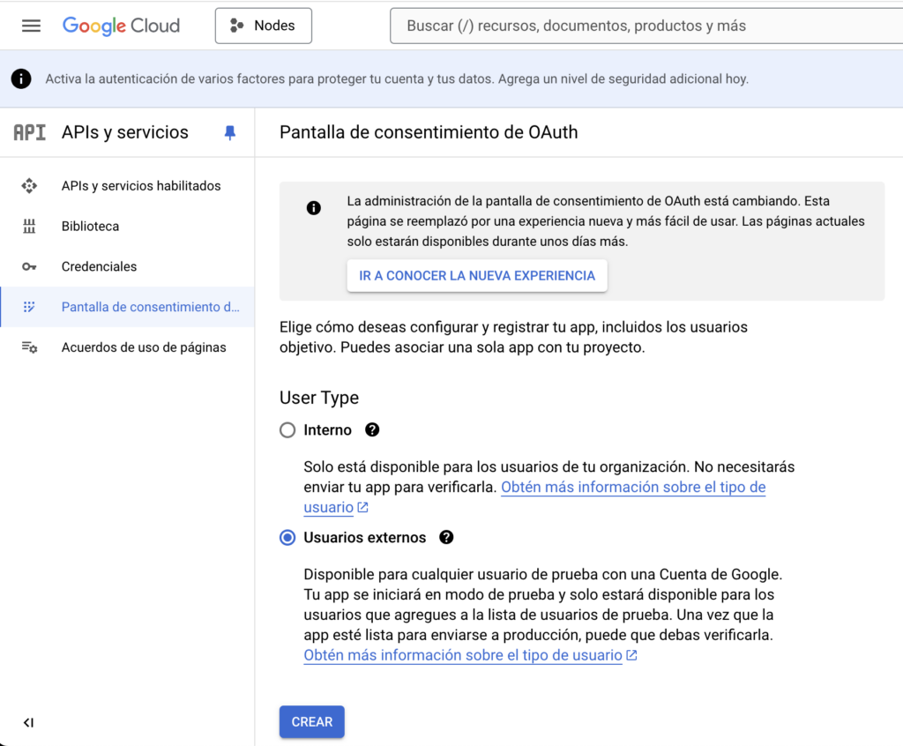903x746 pixels.
Task: Click the Credenciales key icon
Action: tap(29, 267)
